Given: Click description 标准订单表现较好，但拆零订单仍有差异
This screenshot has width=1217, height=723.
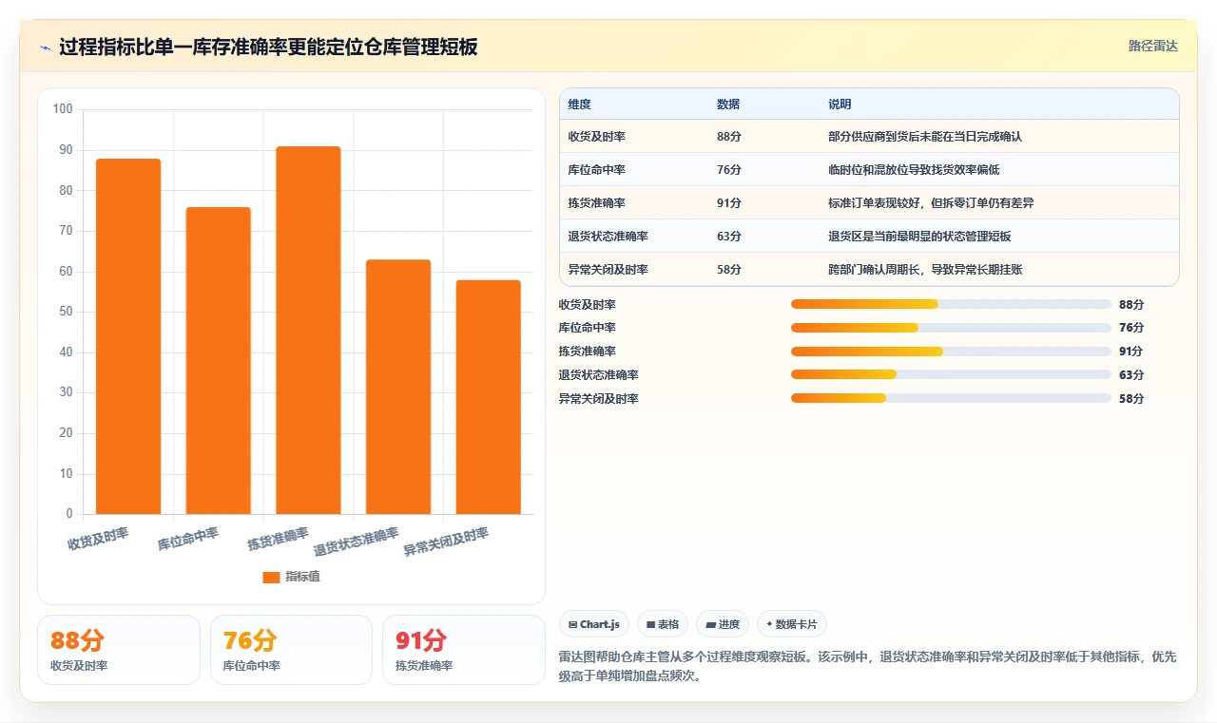Looking at the screenshot, I should tap(931, 203).
